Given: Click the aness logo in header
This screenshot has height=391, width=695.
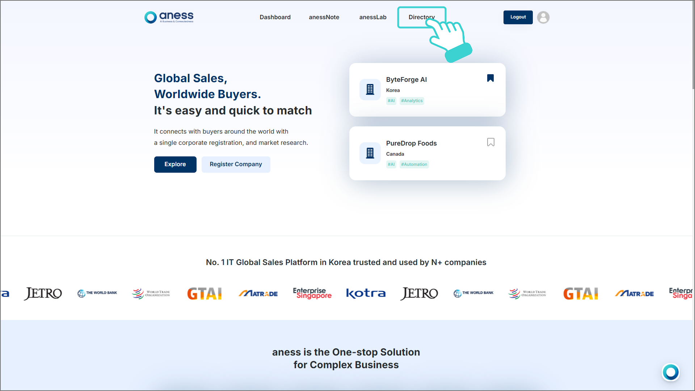Looking at the screenshot, I should pyautogui.click(x=169, y=17).
